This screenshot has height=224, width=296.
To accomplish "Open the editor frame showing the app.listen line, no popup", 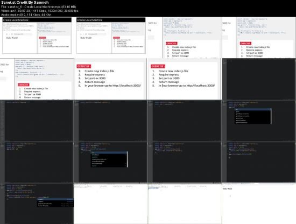I will click(259, 162).
